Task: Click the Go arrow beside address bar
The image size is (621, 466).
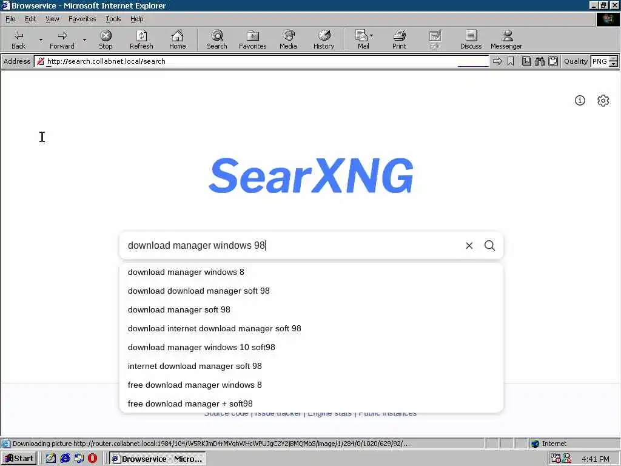Action: click(x=497, y=61)
